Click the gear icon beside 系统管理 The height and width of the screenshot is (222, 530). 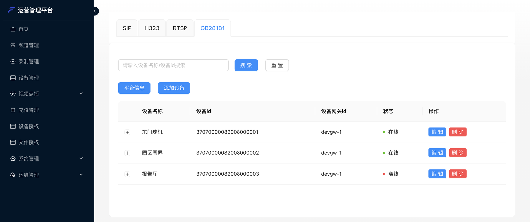13,159
